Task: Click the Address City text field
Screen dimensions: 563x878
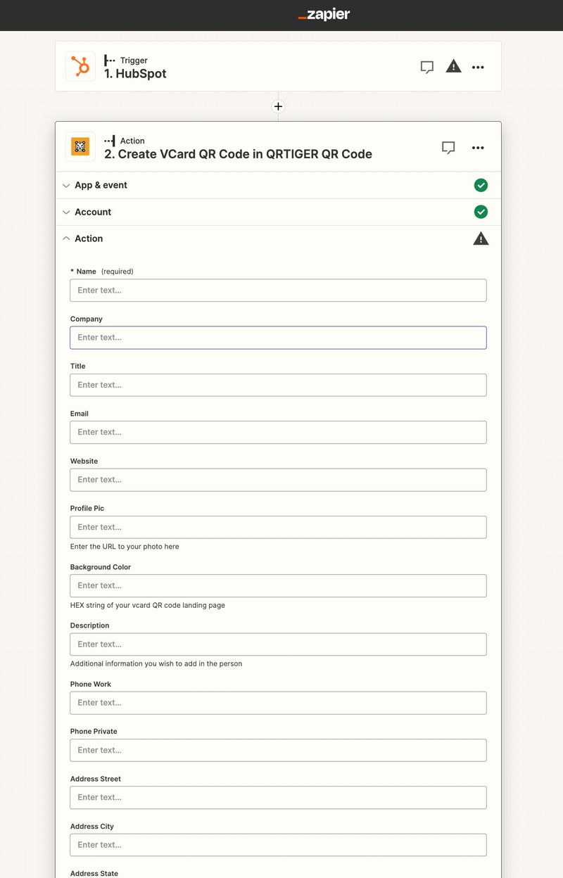Action: [278, 845]
